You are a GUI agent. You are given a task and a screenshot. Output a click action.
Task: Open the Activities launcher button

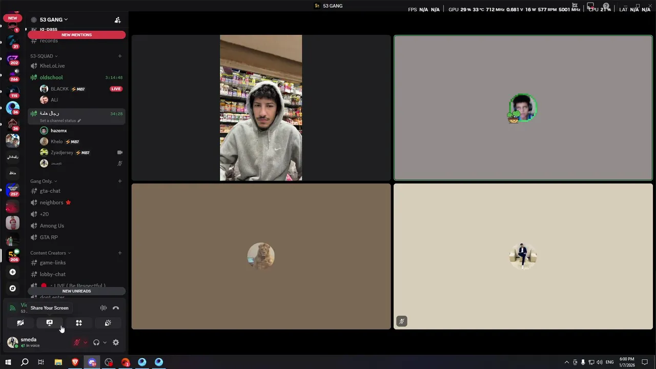pos(79,323)
